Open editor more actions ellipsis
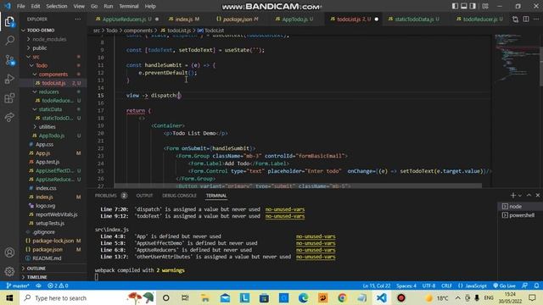 coord(536,19)
